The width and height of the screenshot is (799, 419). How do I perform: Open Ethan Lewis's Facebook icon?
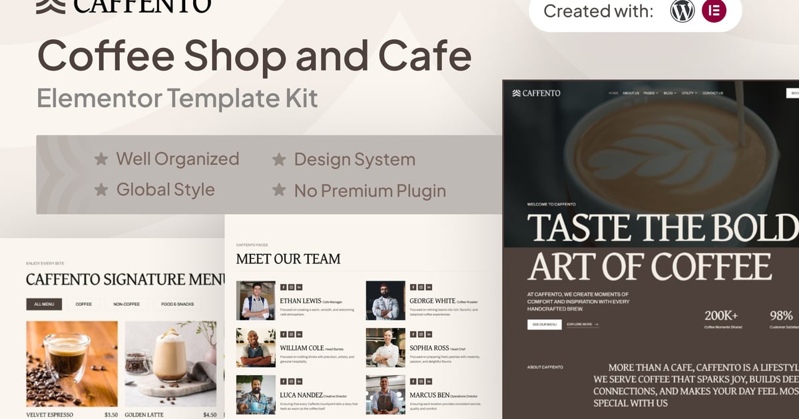coord(284,287)
